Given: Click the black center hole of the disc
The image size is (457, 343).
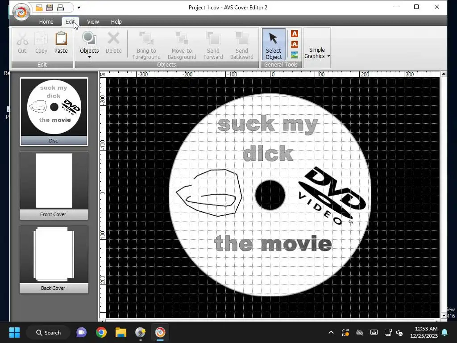Looking at the screenshot, I should tap(270, 195).
